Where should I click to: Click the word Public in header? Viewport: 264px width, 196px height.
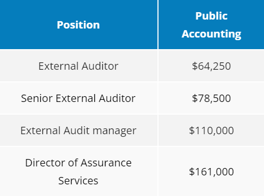(x=212, y=16)
